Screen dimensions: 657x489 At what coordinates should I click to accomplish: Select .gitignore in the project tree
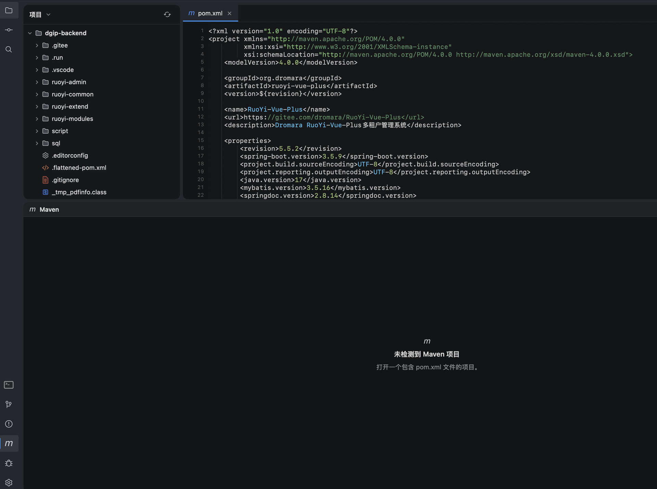click(65, 180)
